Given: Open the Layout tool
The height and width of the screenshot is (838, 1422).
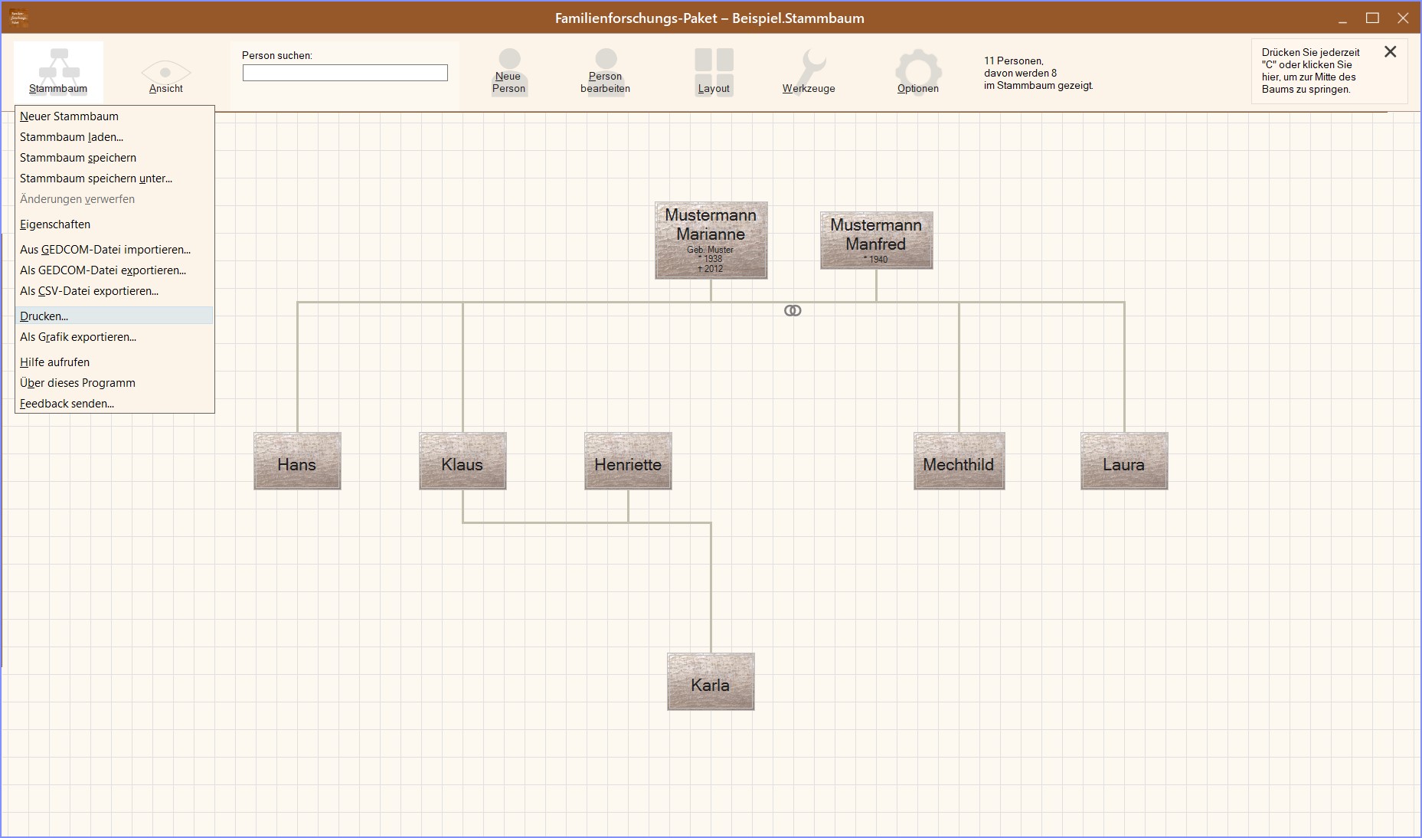Looking at the screenshot, I should click(713, 72).
